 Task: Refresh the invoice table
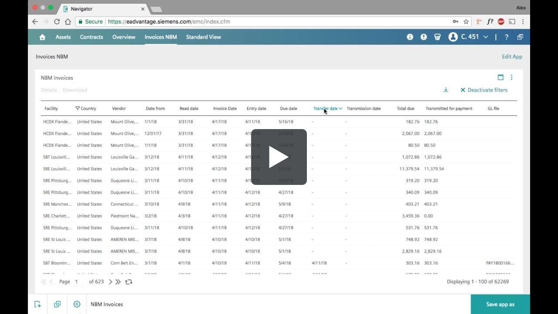[x=129, y=282]
